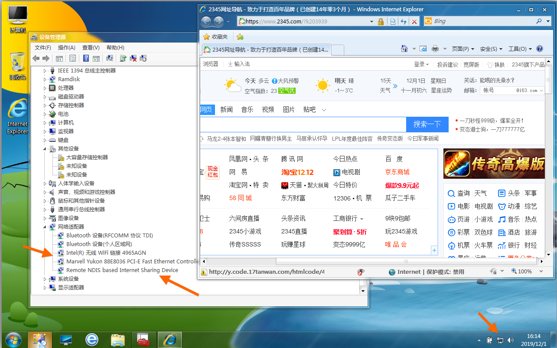Expand the 显示适配器 tree node
Viewport: 557px width, 348px height.
pyautogui.click(x=45, y=287)
